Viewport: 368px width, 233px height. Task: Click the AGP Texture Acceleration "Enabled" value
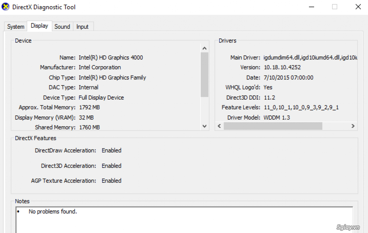pos(111,181)
